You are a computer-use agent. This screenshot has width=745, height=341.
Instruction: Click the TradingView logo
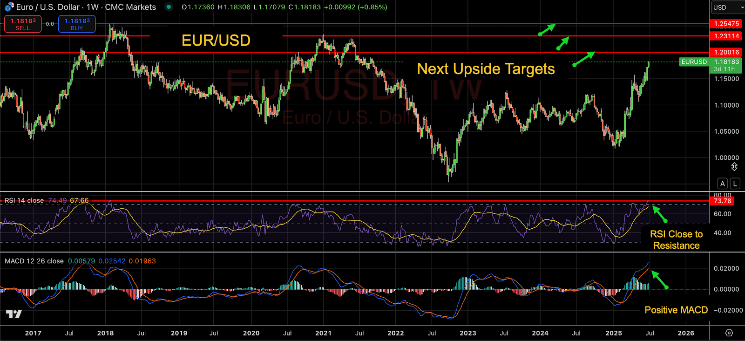(x=14, y=314)
